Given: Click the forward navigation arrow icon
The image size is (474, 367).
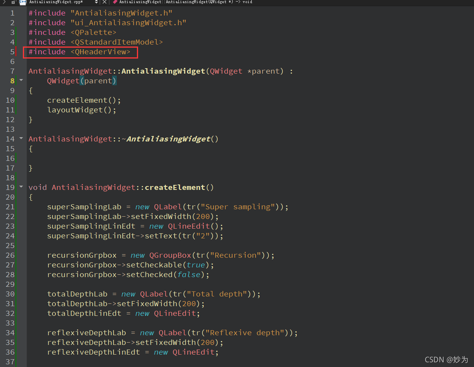Looking at the screenshot, I should (4, 2).
